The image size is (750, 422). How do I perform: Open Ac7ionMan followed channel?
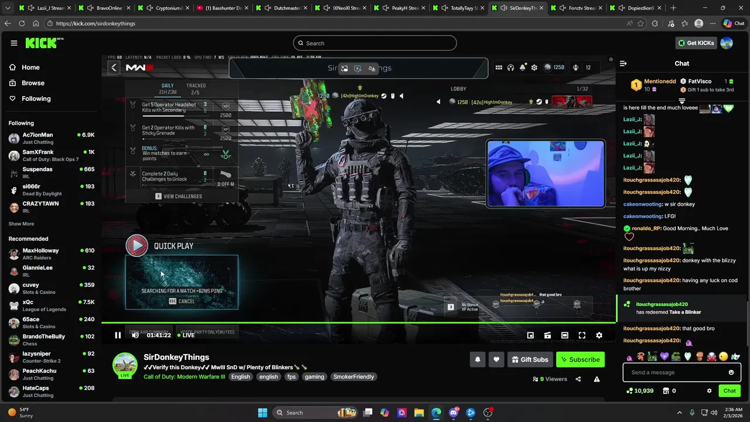(x=52, y=138)
